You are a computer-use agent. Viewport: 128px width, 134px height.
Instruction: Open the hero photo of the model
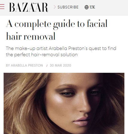[x=64, y=103]
